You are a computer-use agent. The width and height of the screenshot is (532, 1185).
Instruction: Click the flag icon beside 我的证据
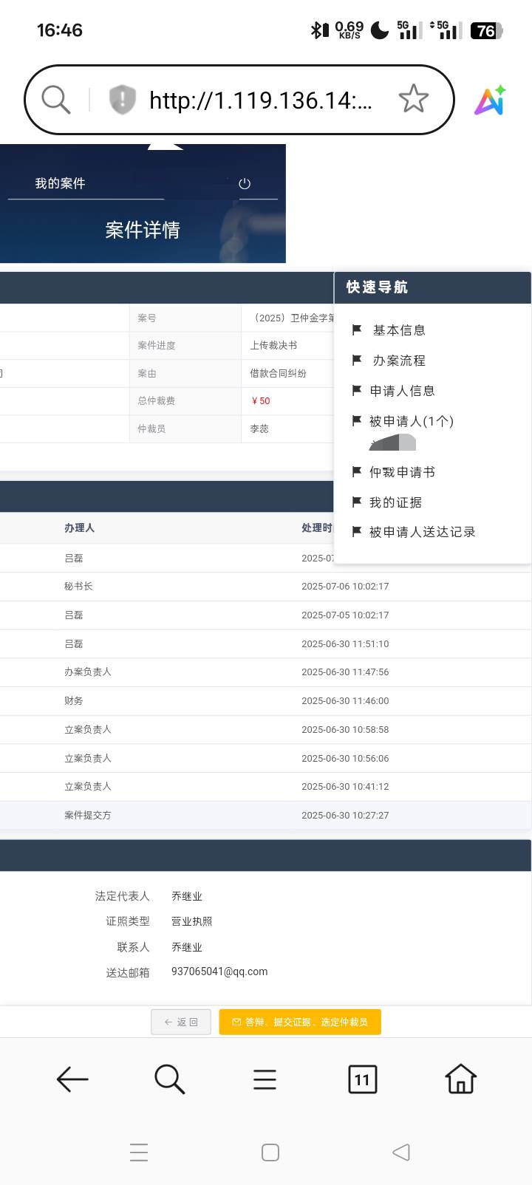[x=357, y=502]
